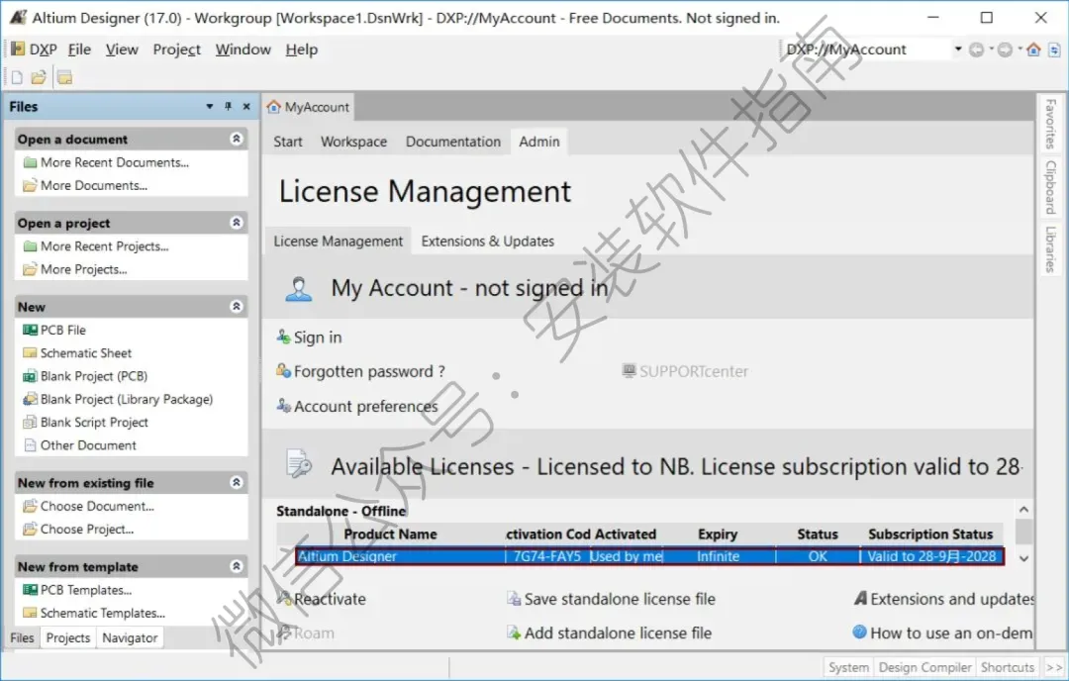1069x681 pixels.
Task: Open the File menu
Action: (79, 49)
